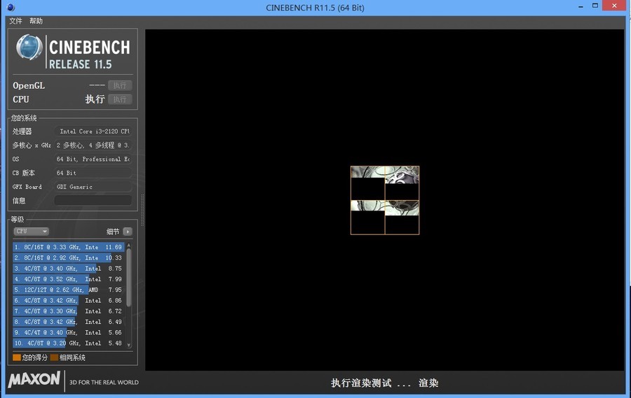Viewport: 631px width, 398px height.
Task: Click the brown 相同系统 legend swatch
Action: tap(54, 357)
